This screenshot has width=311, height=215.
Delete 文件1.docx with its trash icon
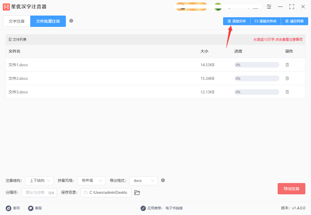[x=287, y=65]
